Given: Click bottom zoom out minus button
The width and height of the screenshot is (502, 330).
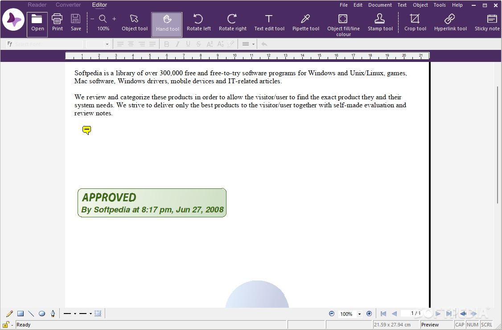Looking at the screenshot, I should 332,314.
